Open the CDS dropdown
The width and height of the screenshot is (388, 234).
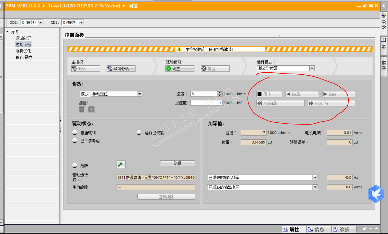[81, 22]
